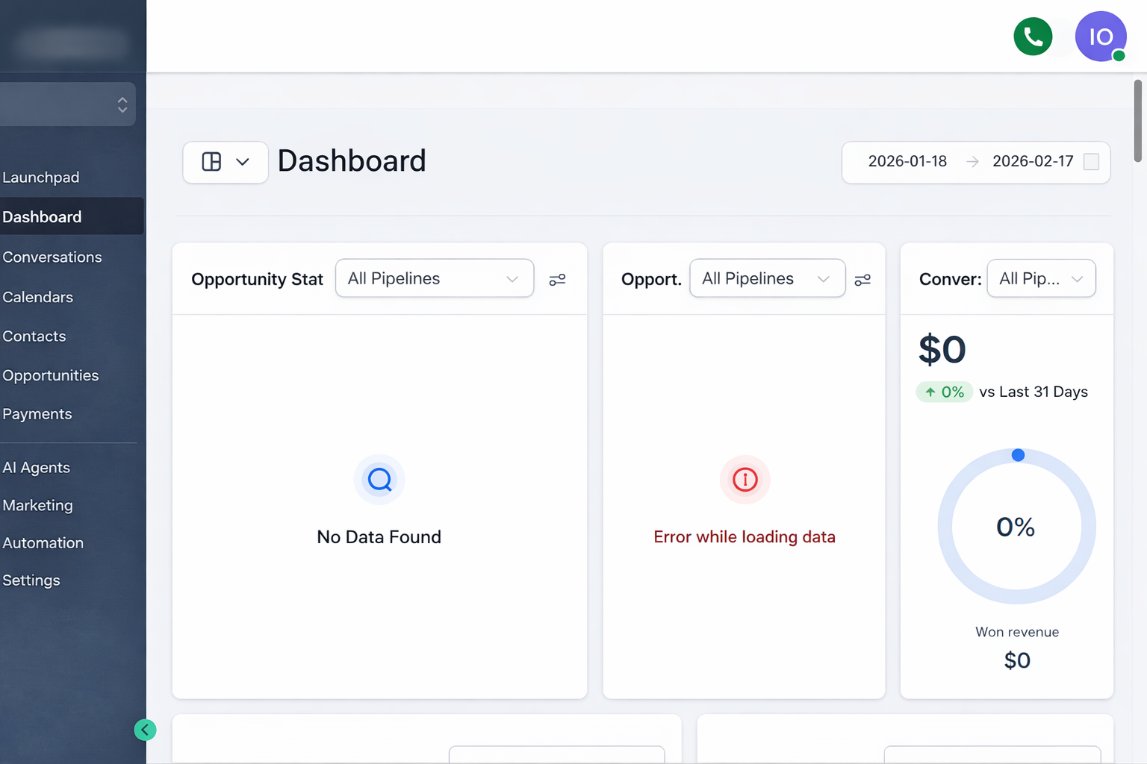Image resolution: width=1147 pixels, height=764 pixels.
Task: Click the error icon in the Opport. card
Action: point(745,480)
